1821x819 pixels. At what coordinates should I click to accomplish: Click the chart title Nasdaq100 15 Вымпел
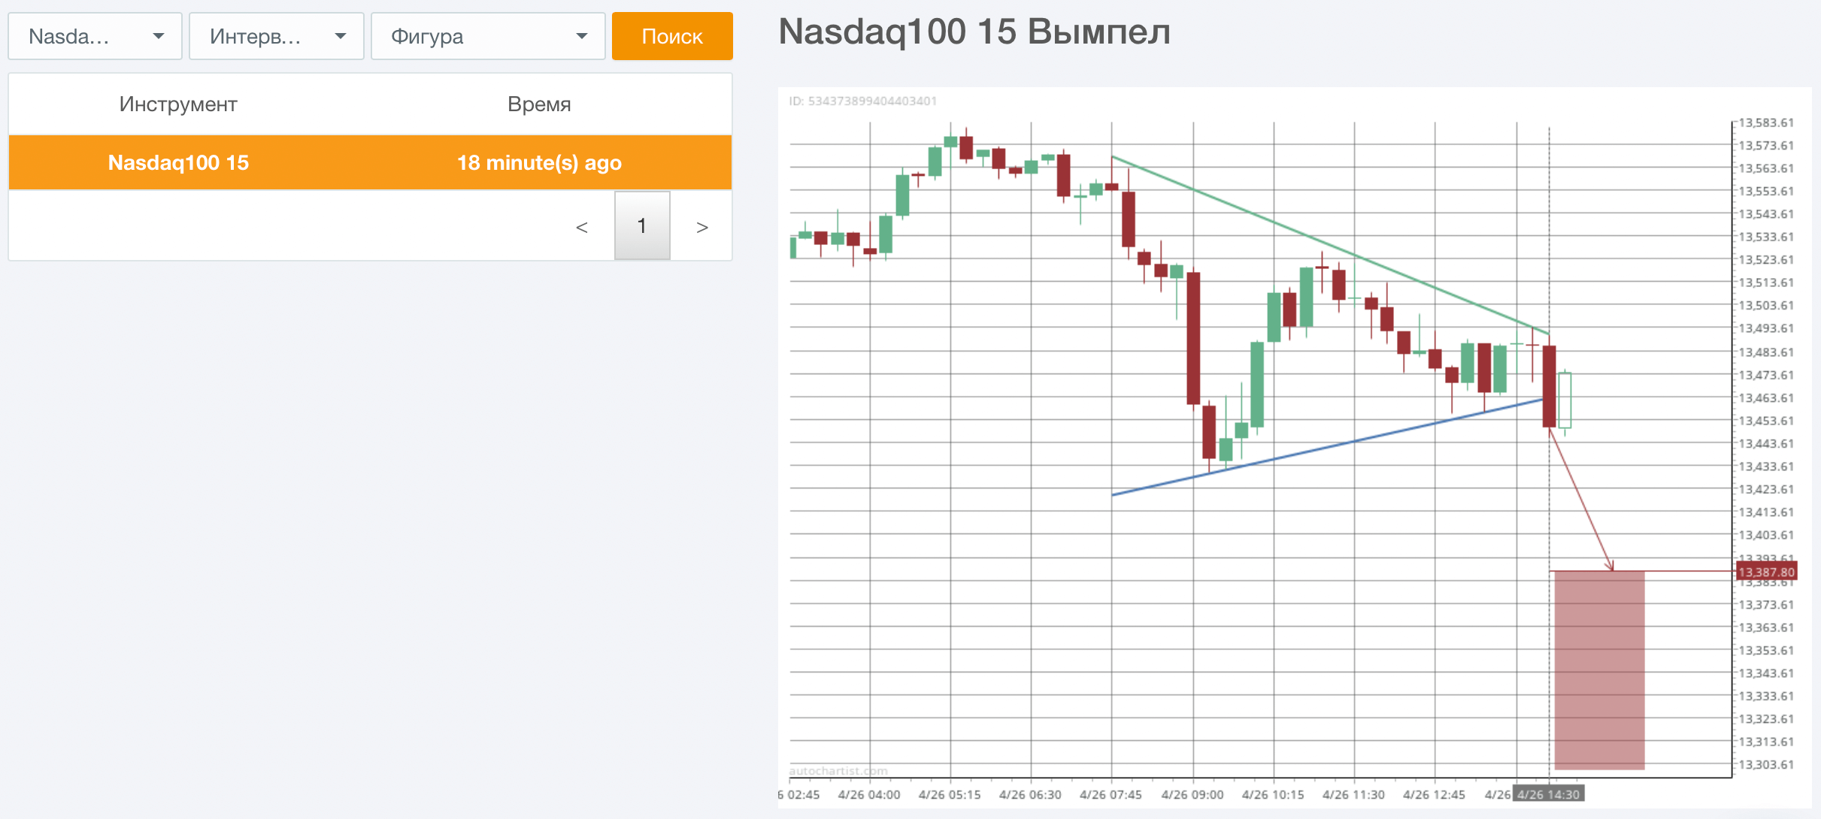(x=974, y=32)
